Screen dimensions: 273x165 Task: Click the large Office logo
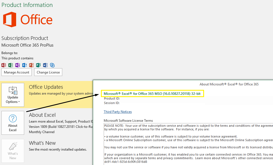pos(28,19)
